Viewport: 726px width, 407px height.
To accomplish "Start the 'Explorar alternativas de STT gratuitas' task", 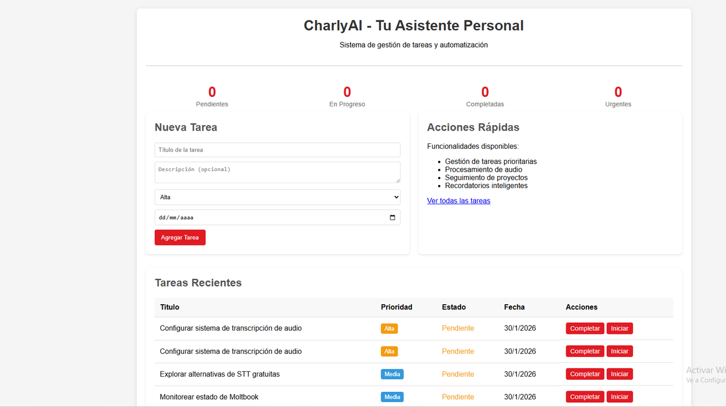I will tap(620, 374).
